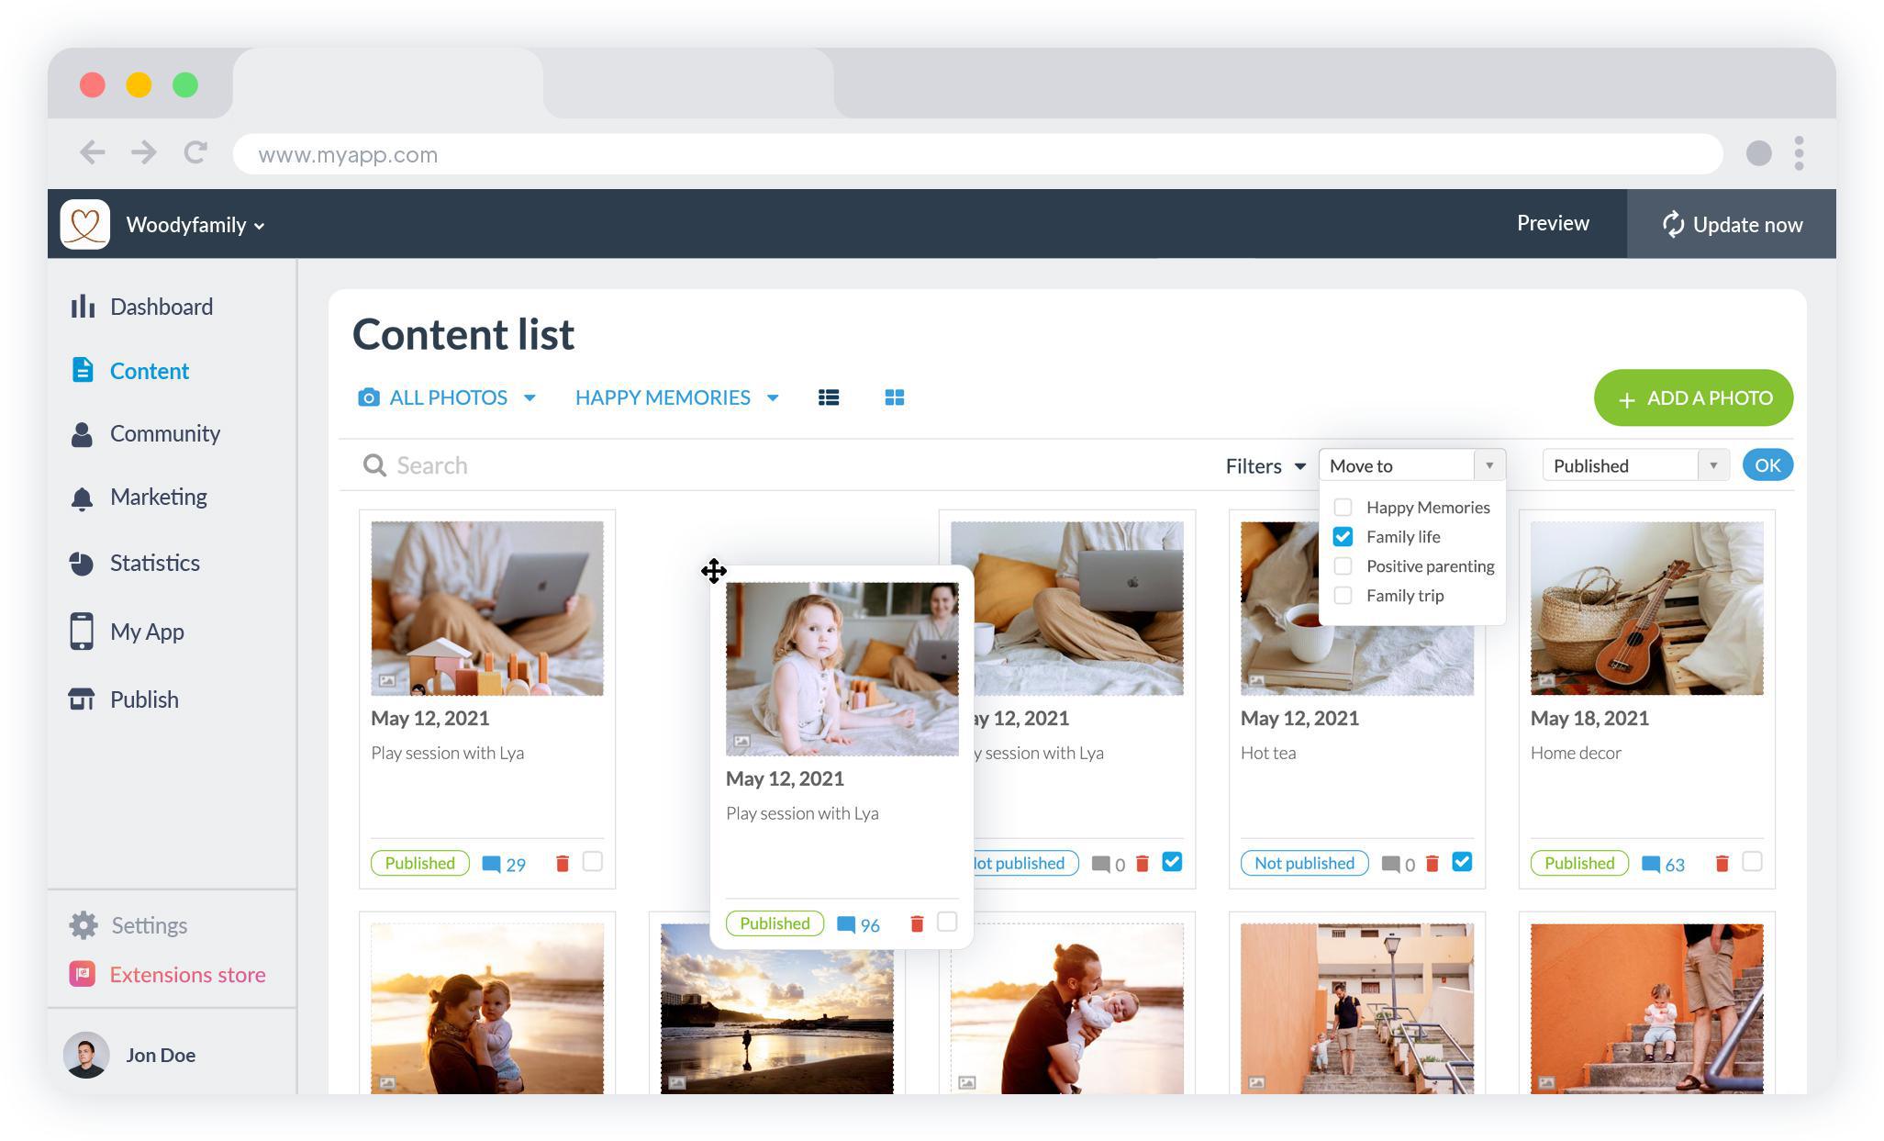Enable the Positive parenting checkbox

[x=1344, y=565]
